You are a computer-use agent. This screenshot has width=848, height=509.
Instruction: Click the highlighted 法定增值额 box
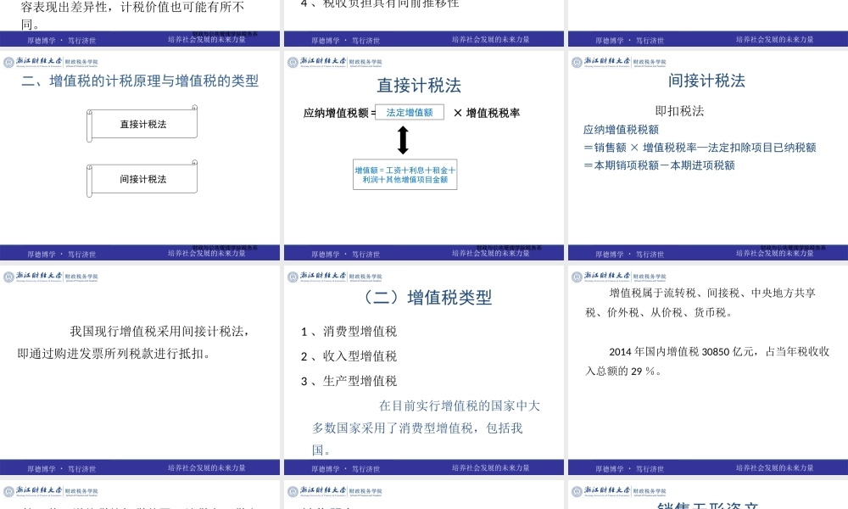409,111
